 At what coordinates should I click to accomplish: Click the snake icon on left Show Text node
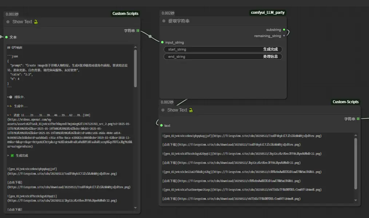[x=36, y=22]
